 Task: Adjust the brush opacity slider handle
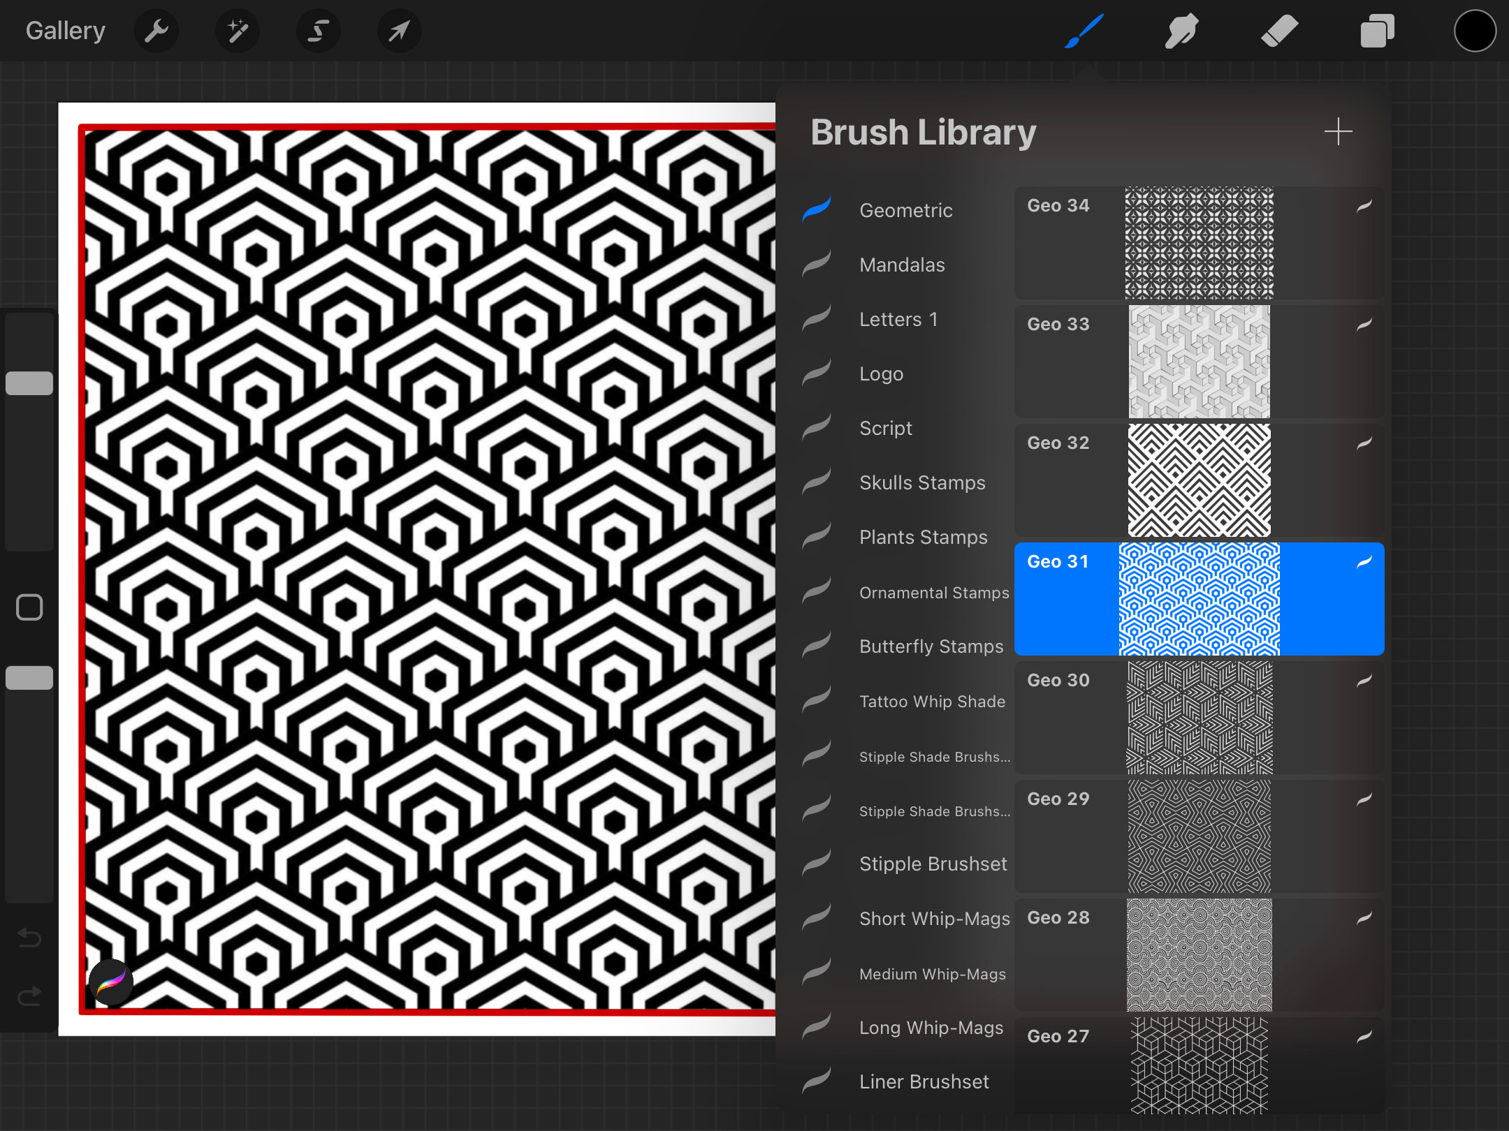(29, 678)
